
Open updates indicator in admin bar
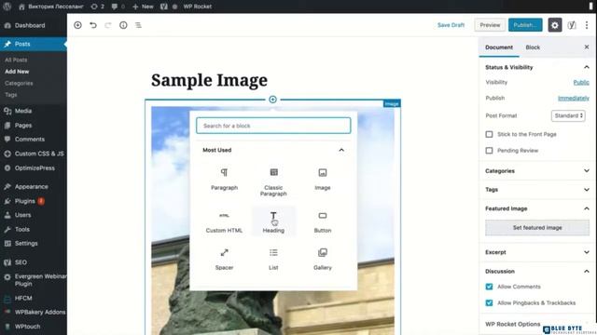coord(97,7)
